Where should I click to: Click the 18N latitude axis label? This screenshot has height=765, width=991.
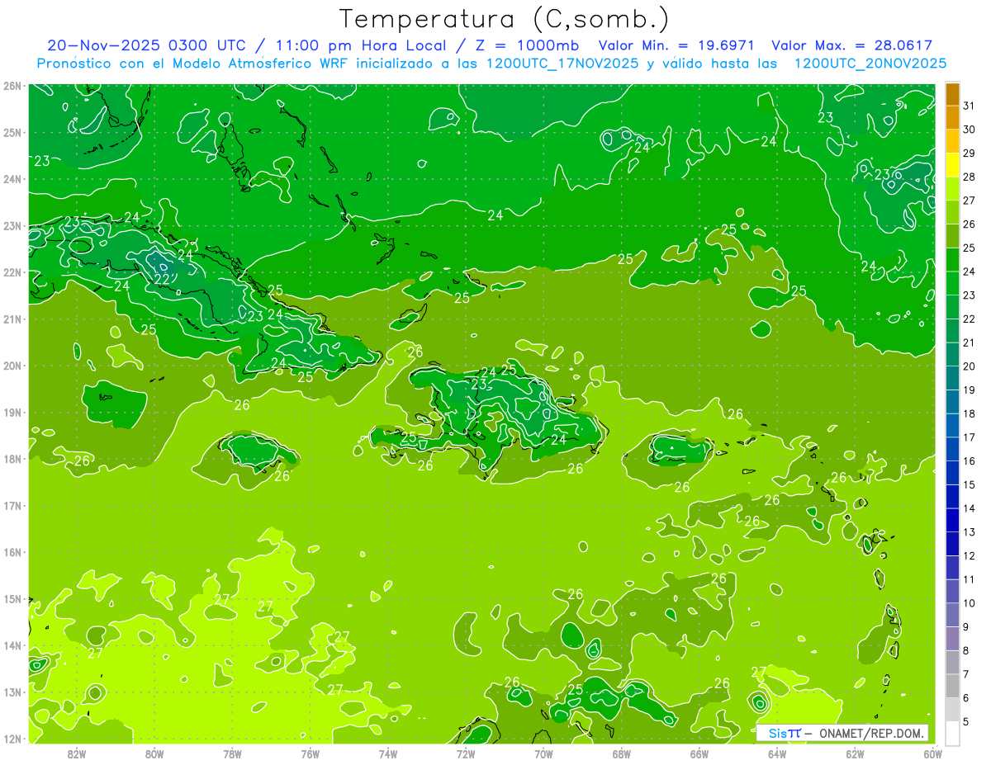pos(12,459)
